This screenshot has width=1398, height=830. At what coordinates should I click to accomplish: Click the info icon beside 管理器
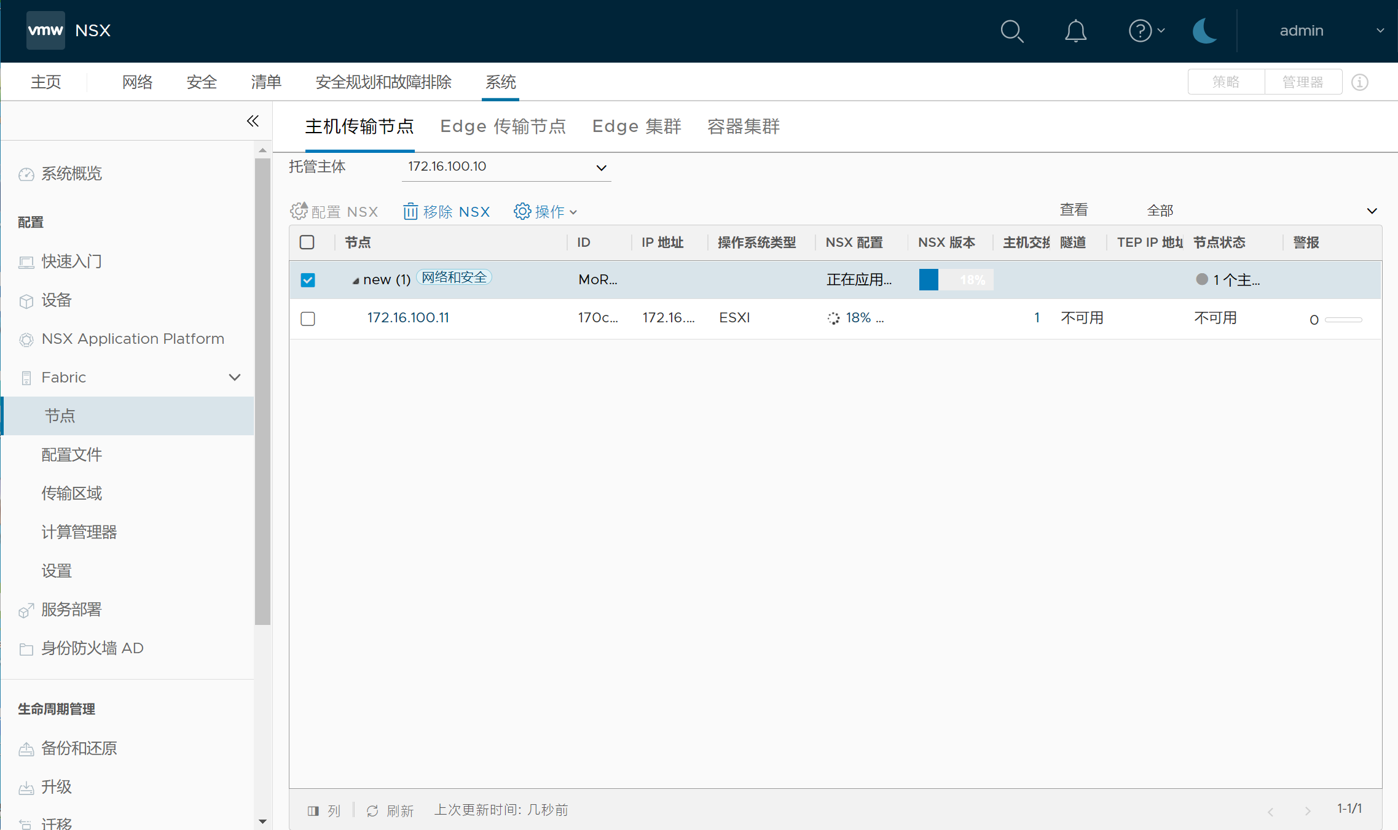1360,82
